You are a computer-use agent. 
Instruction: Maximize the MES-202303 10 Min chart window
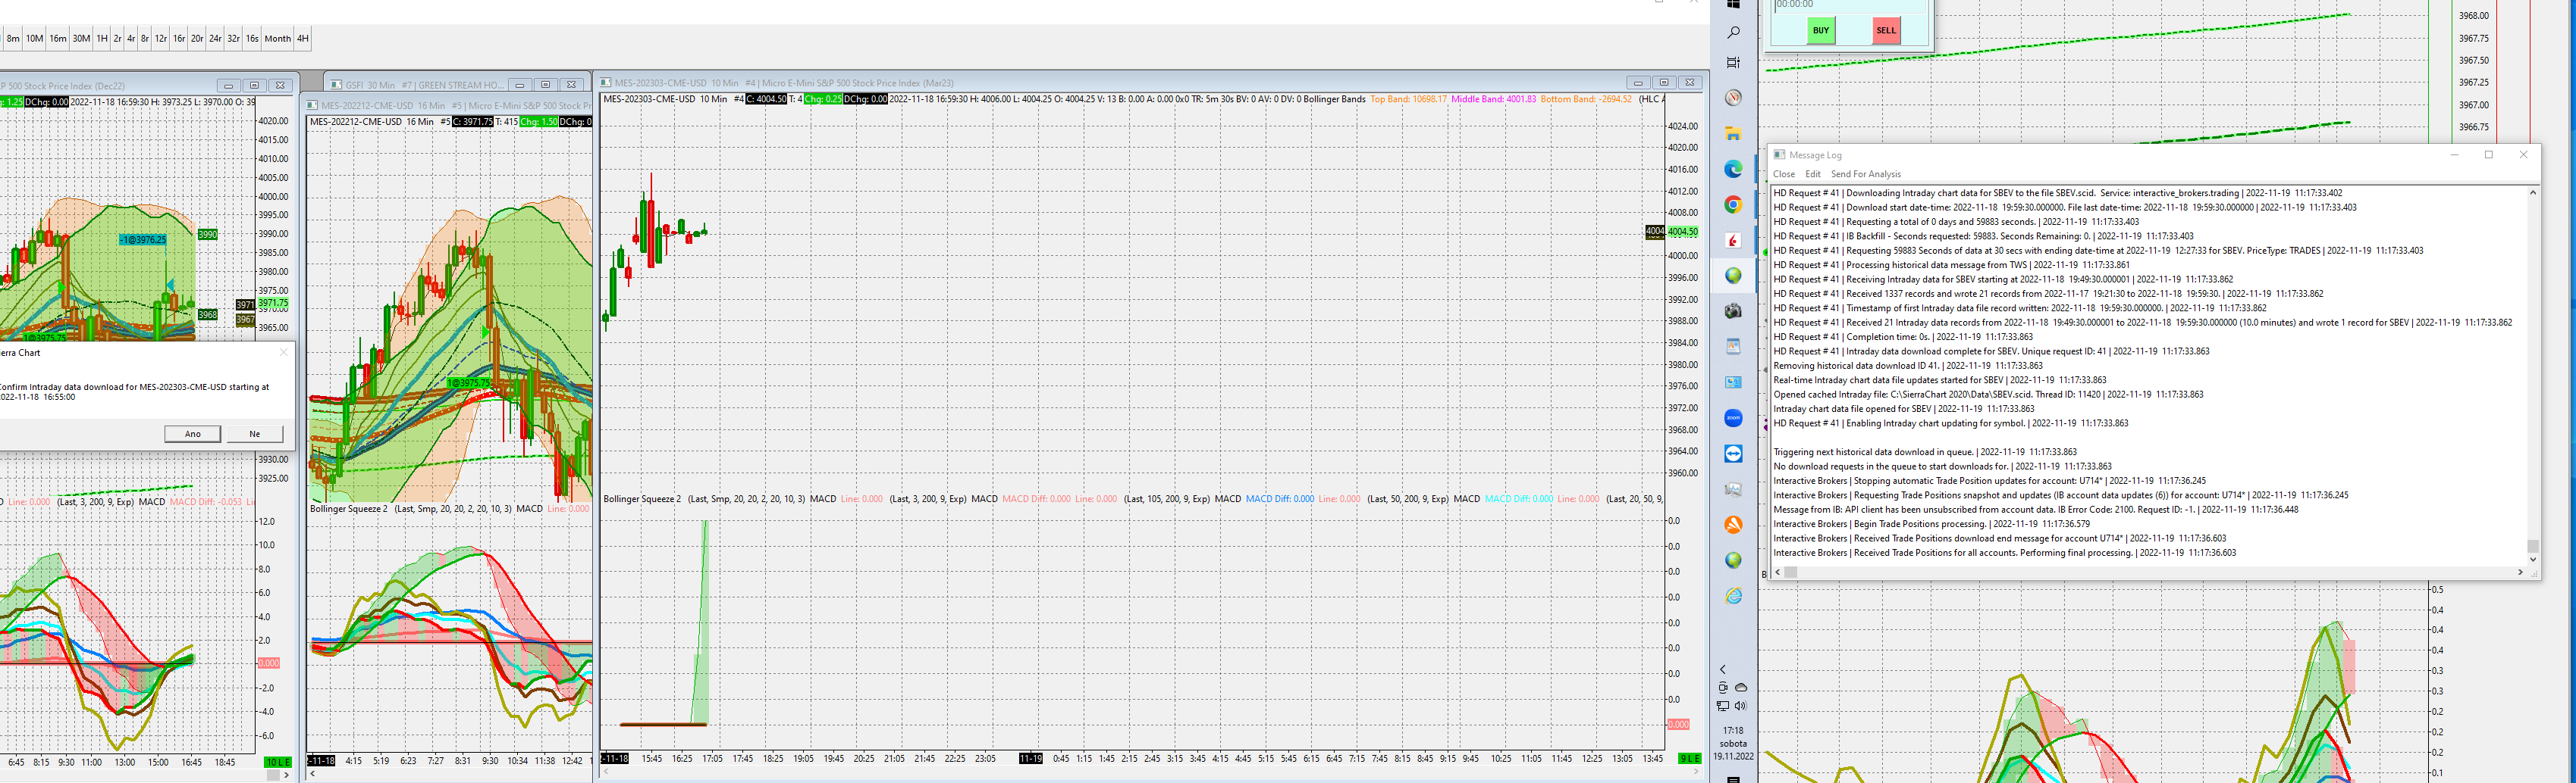[1664, 83]
